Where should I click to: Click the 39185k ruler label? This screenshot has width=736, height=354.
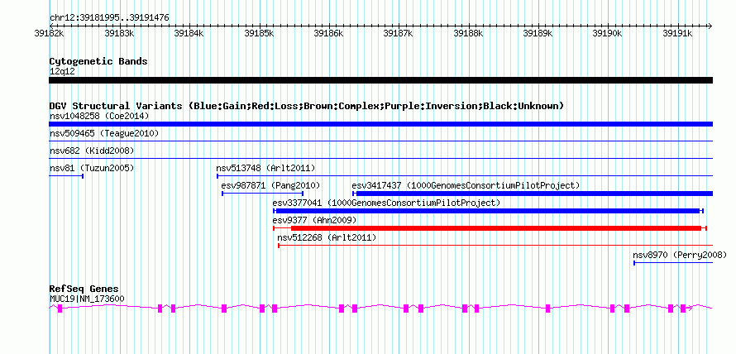coord(259,33)
